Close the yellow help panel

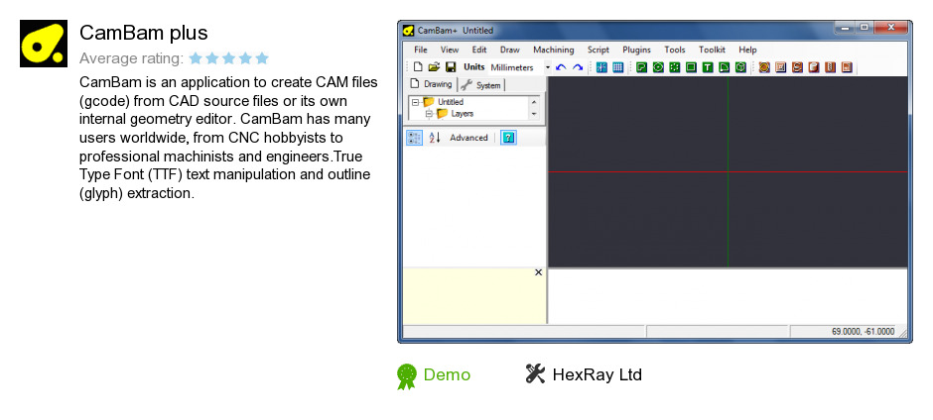point(539,272)
